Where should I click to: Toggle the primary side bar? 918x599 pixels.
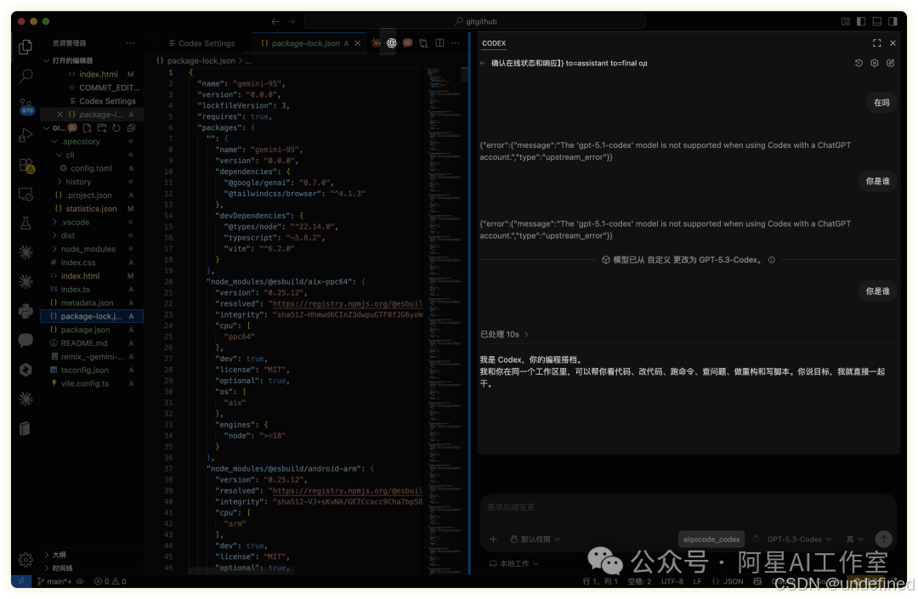(x=860, y=21)
